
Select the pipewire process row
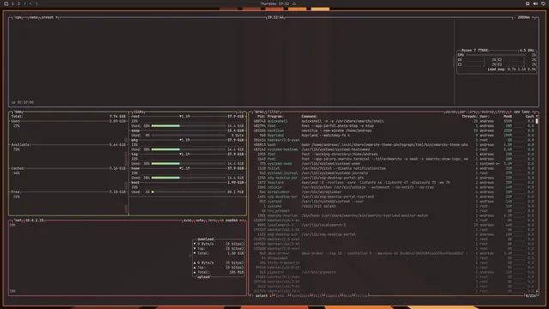pyautogui.click(x=393, y=272)
